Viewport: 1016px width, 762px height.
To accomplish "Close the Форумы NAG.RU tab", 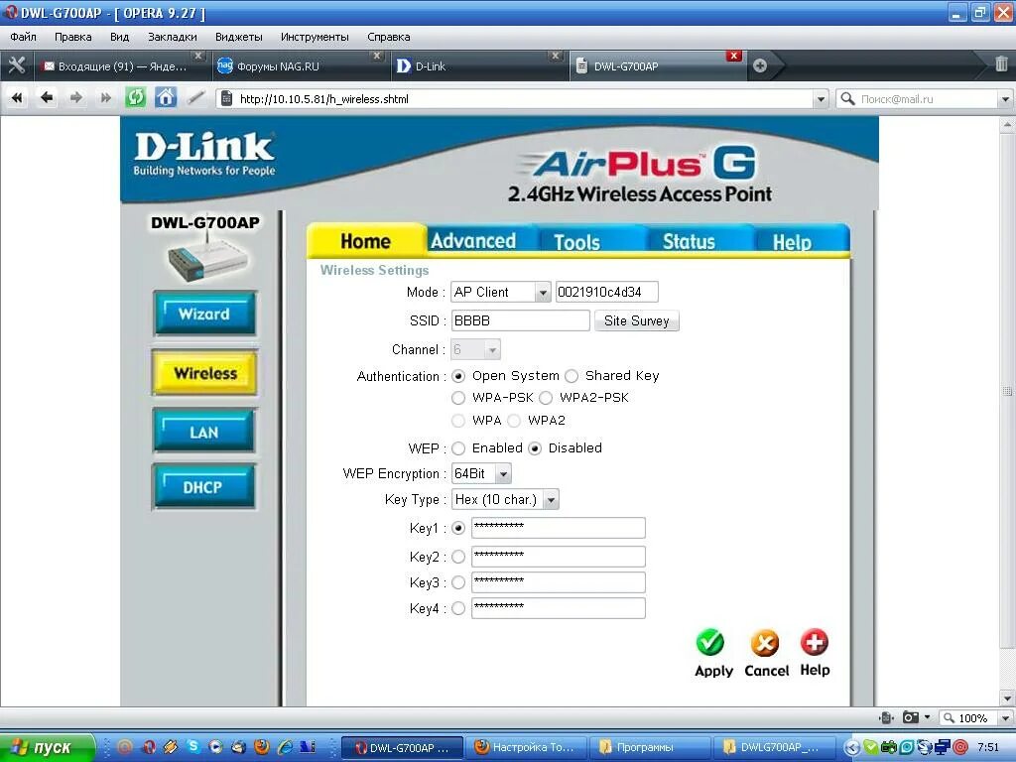I will tap(376, 56).
